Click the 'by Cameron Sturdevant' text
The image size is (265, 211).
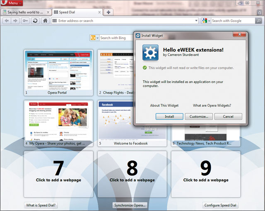pyautogui.click(x=181, y=55)
